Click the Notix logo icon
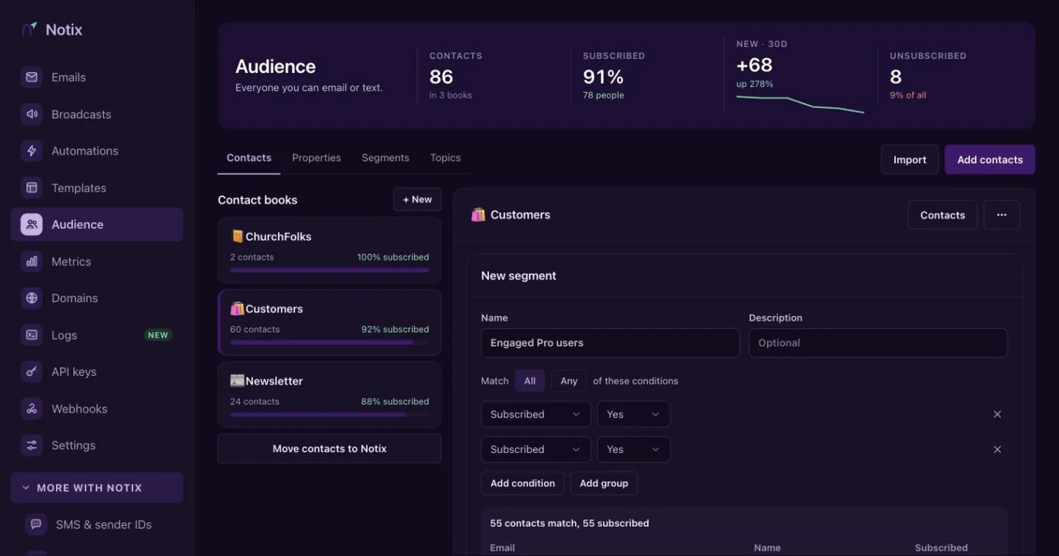 pos(29,29)
